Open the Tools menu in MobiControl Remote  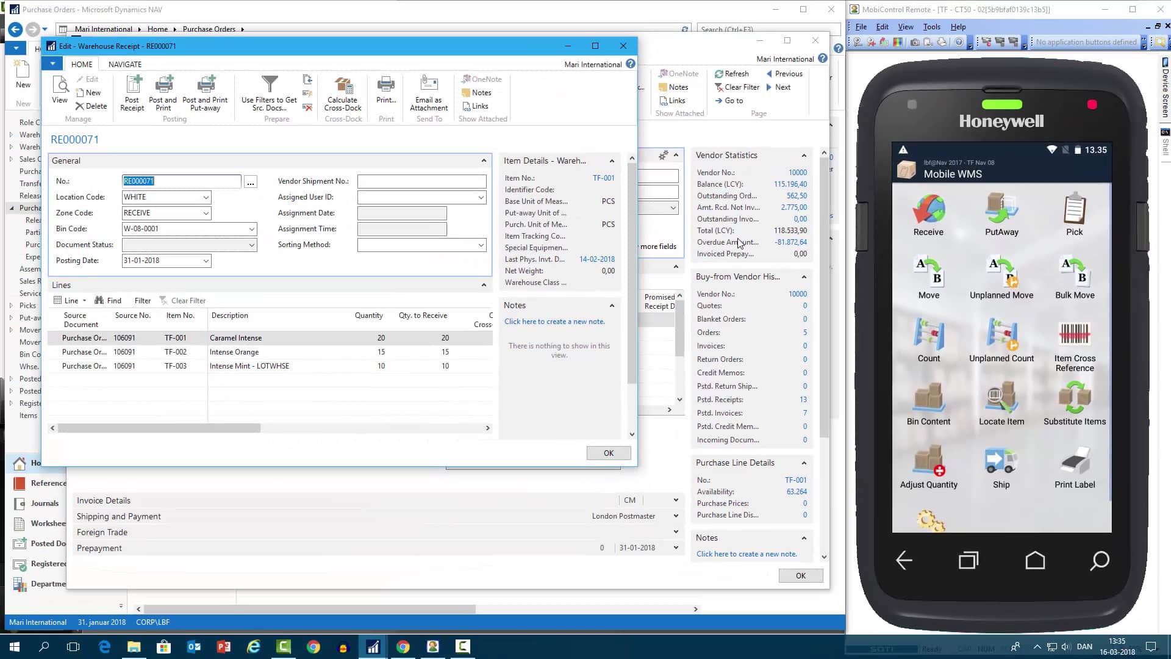tap(931, 27)
